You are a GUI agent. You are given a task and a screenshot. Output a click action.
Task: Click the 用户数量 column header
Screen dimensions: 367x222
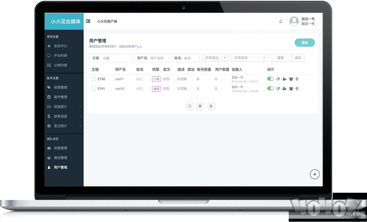coord(222,69)
